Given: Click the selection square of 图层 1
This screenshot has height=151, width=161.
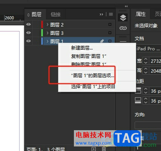Looking at the screenshot, I should pyautogui.click(x=110, y=41).
